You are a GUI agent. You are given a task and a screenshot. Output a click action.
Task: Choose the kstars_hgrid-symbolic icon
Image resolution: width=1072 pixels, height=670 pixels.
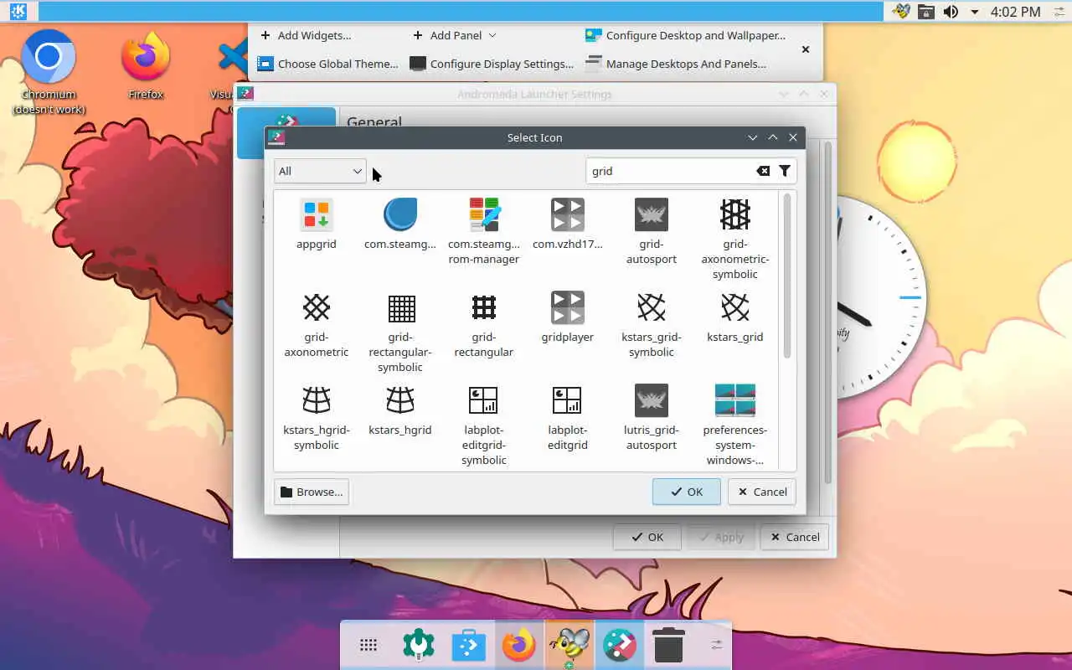pyautogui.click(x=317, y=401)
